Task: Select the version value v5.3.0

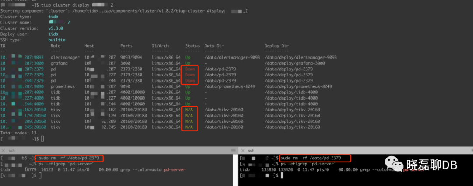Action: click(56, 28)
